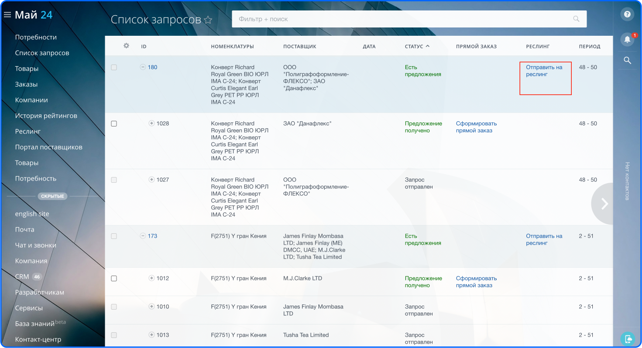Viewport: 642px width, 348px height.
Task: Click Сформировать прямой заказ for request 1028
Action: click(476, 127)
